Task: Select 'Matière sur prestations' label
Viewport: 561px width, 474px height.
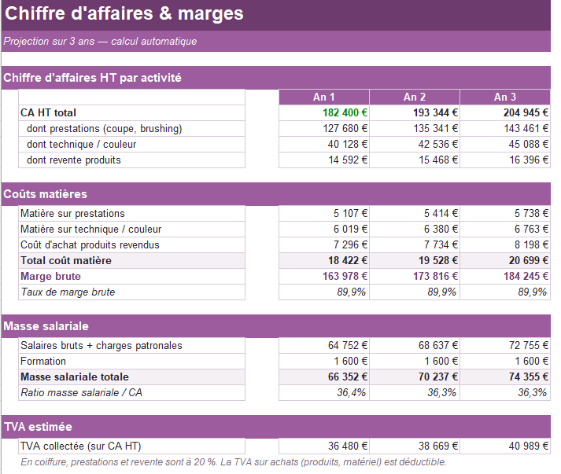Action: [131, 213]
